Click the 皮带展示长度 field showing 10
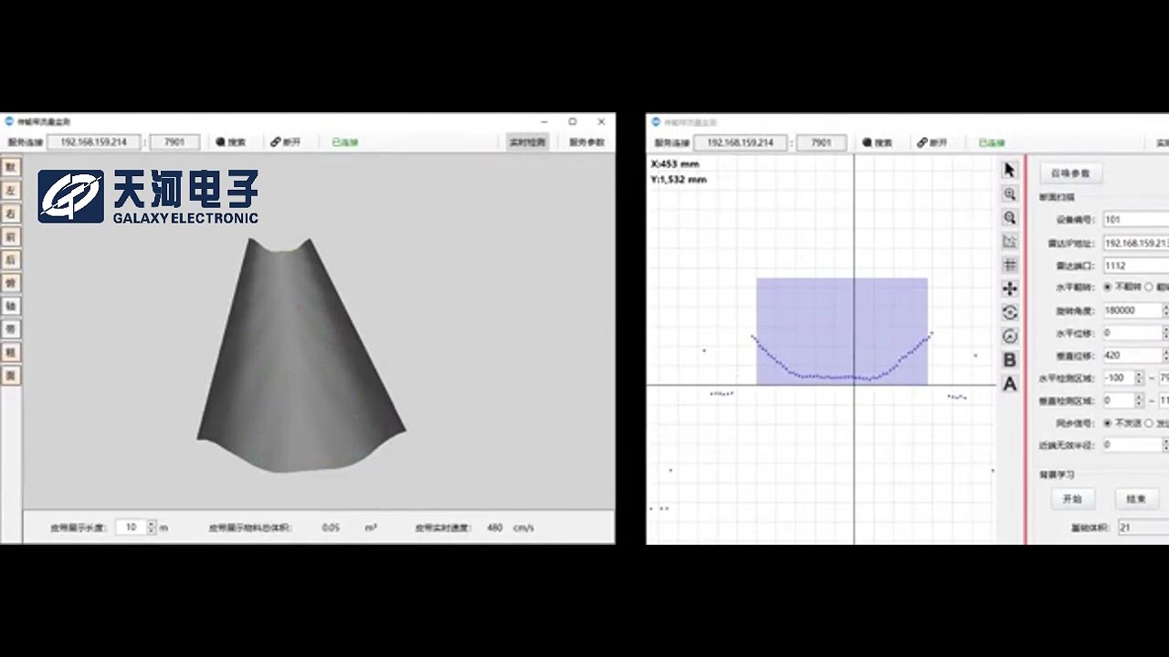 click(x=132, y=527)
